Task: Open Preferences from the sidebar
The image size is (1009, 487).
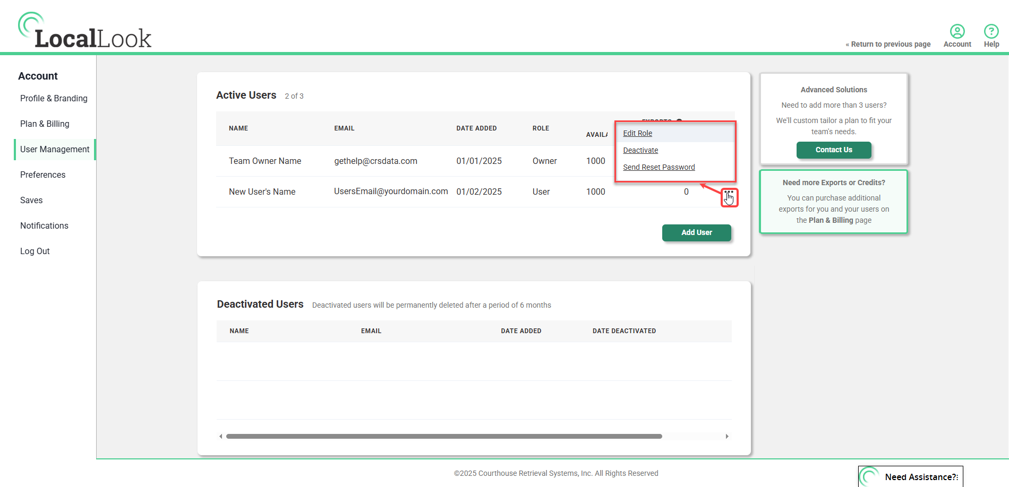Action: click(x=42, y=175)
